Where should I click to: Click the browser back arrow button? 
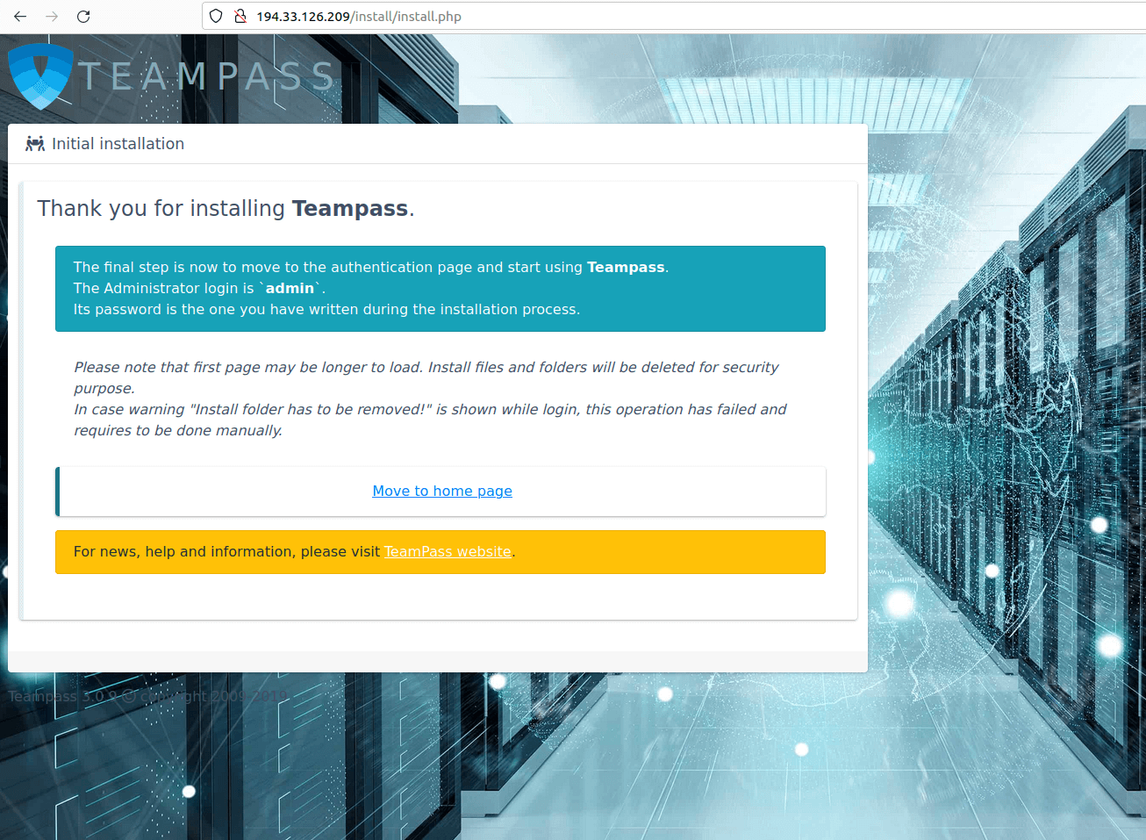tap(20, 17)
